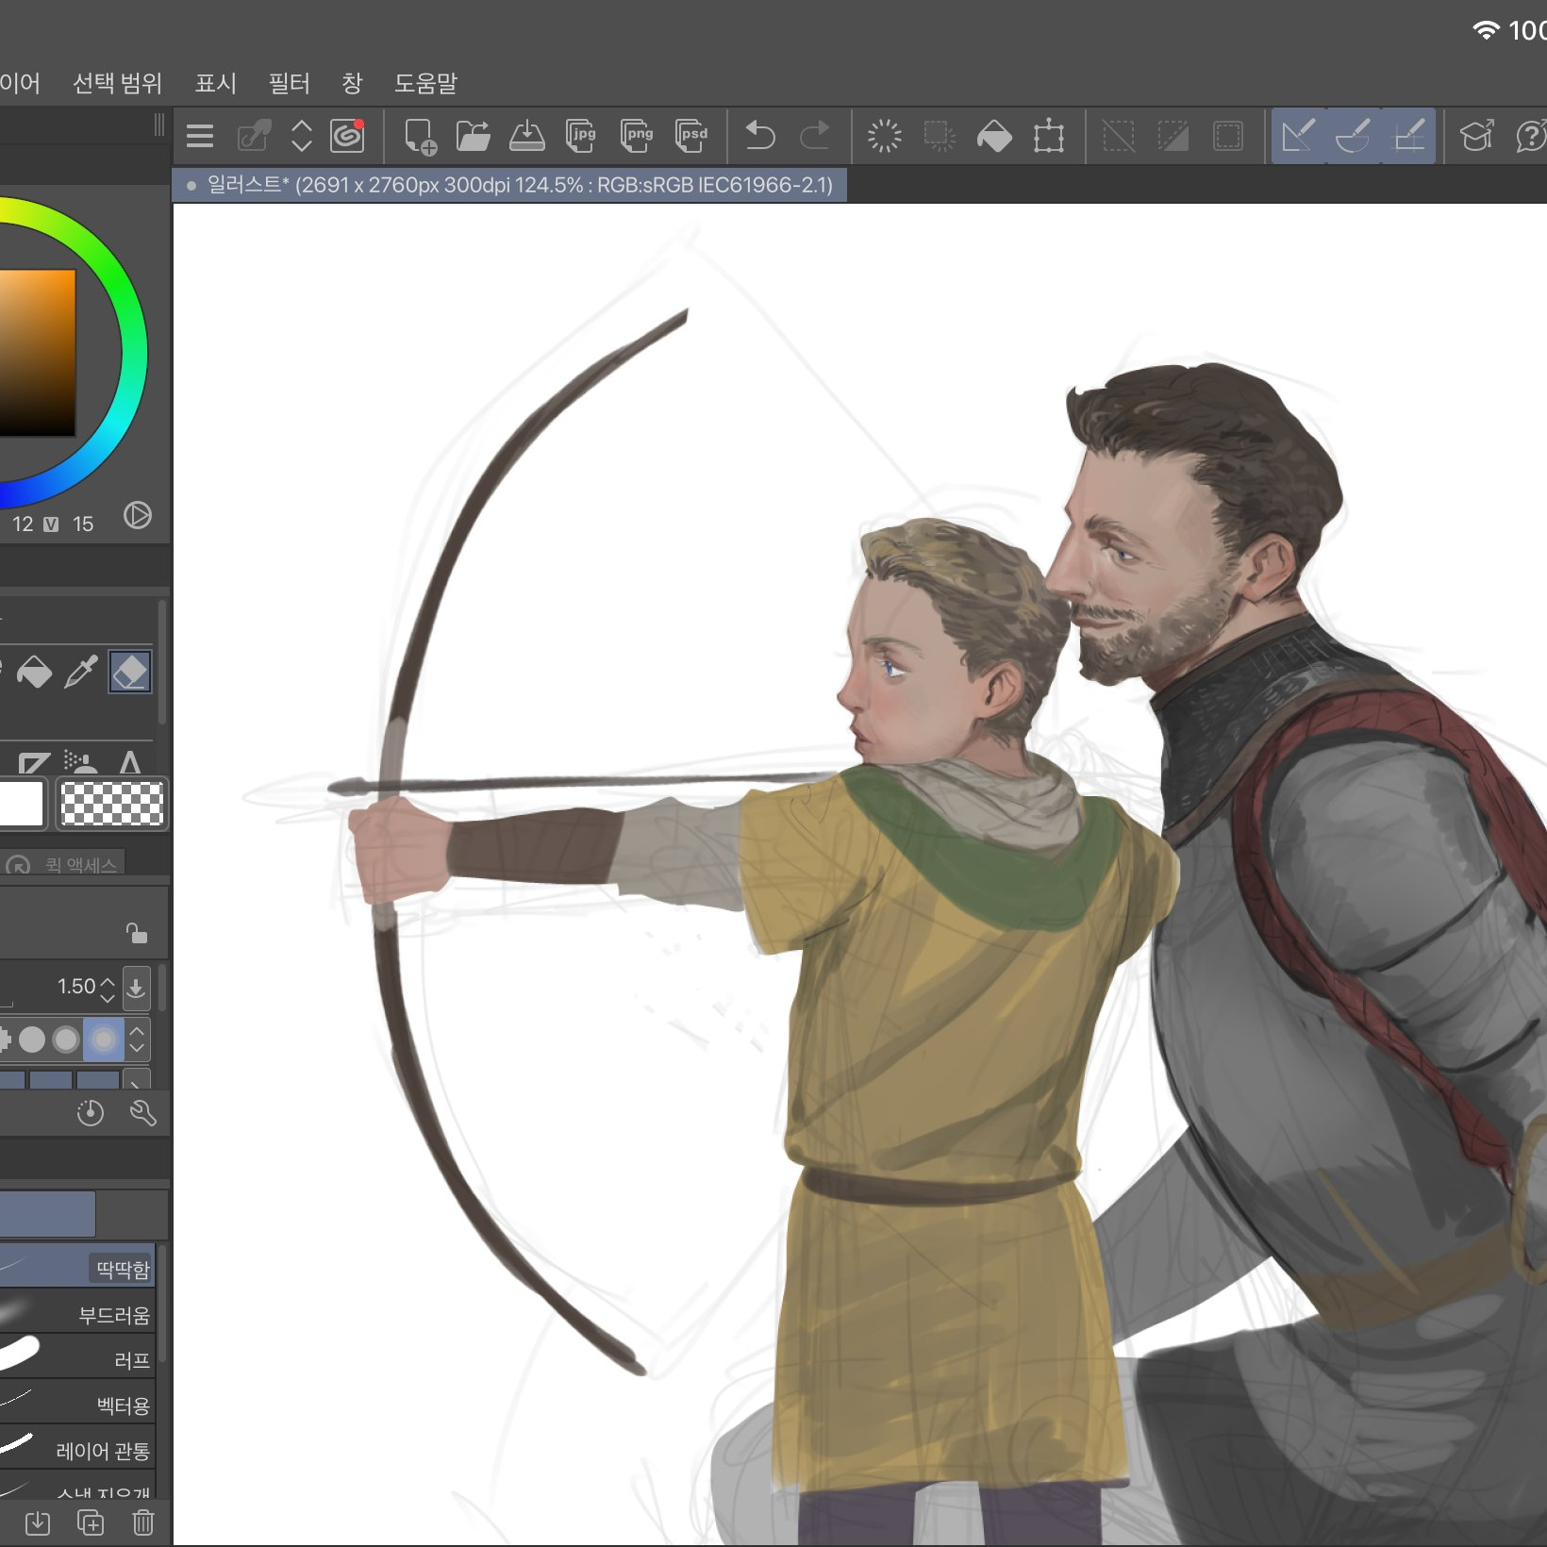Toggle snap to special ruler

click(x=1354, y=137)
